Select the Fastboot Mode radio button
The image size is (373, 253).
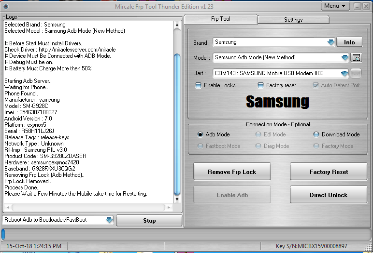click(x=200, y=146)
